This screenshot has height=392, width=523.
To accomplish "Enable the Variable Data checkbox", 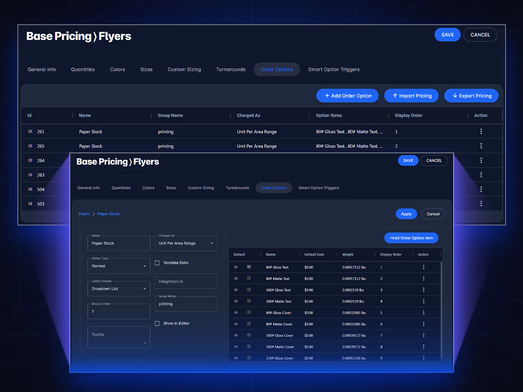I will 157,262.
